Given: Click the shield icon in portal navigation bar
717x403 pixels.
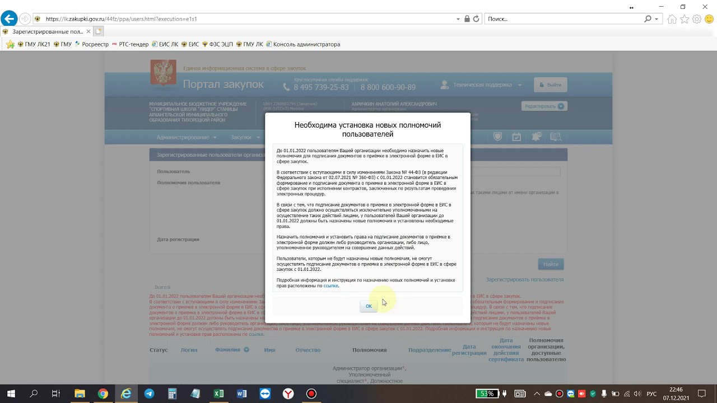Looking at the screenshot, I should click(x=497, y=137).
